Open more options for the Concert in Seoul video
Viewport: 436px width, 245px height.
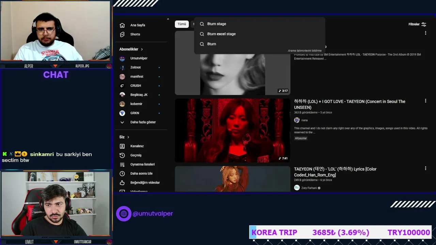(425, 101)
